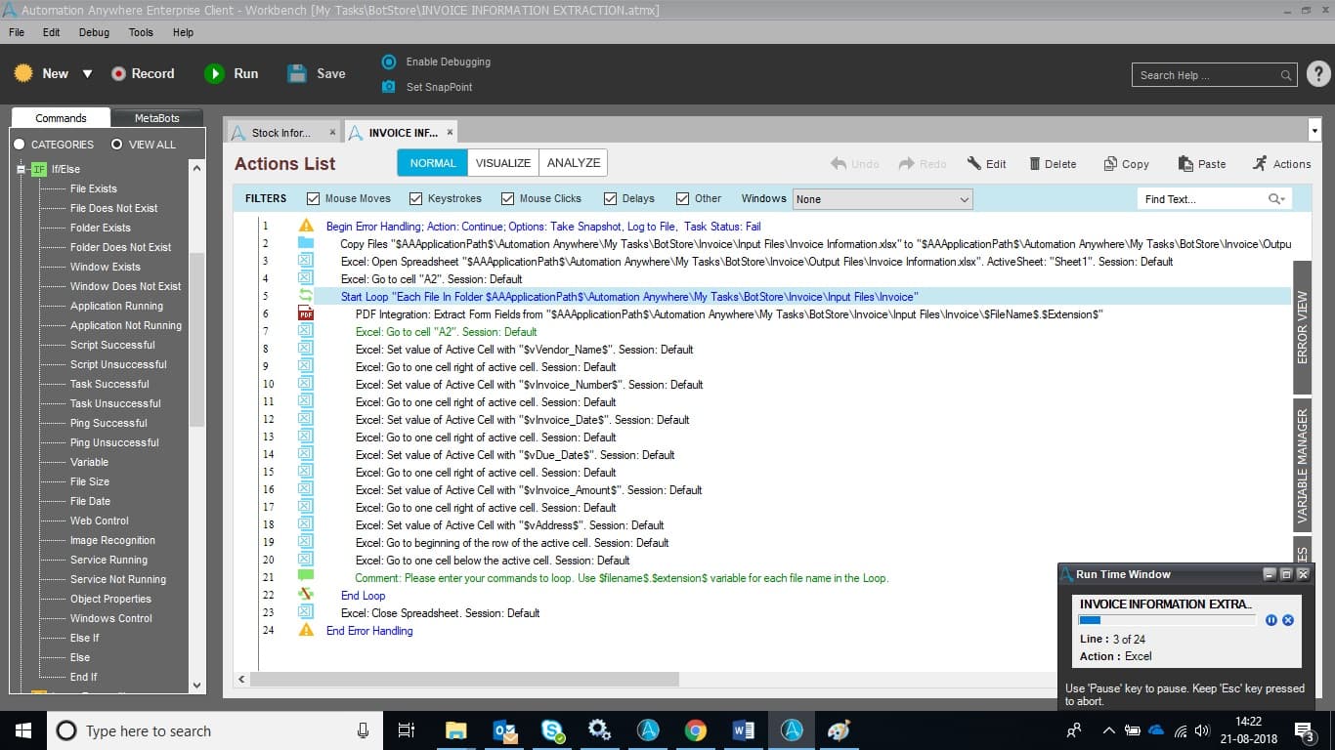
Task: Click the commands panel vertical scrollbar
Action: pyautogui.click(x=196, y=339)
